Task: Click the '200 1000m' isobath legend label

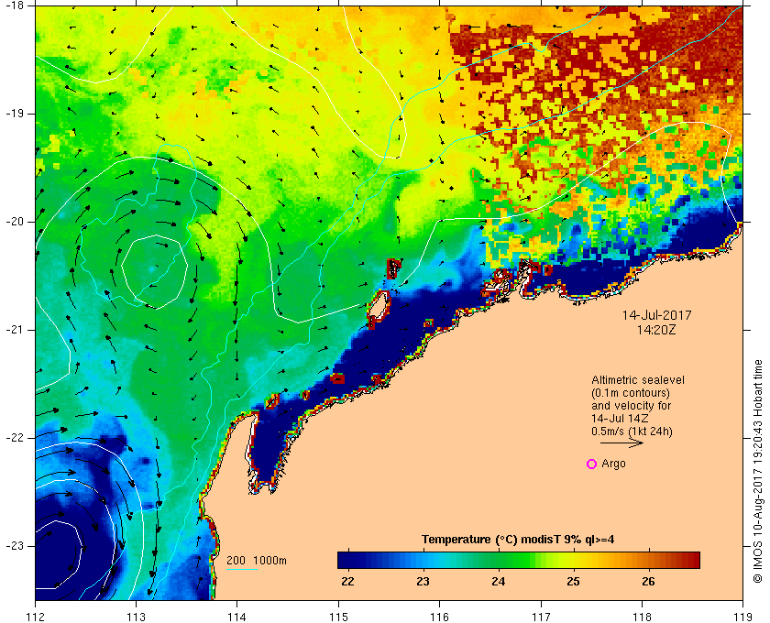Action: point(257,561)
